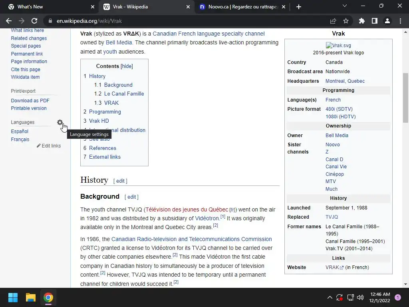Select the Vrak - Wikipedia tab
409x307 pixels.
tap(146, 7)
